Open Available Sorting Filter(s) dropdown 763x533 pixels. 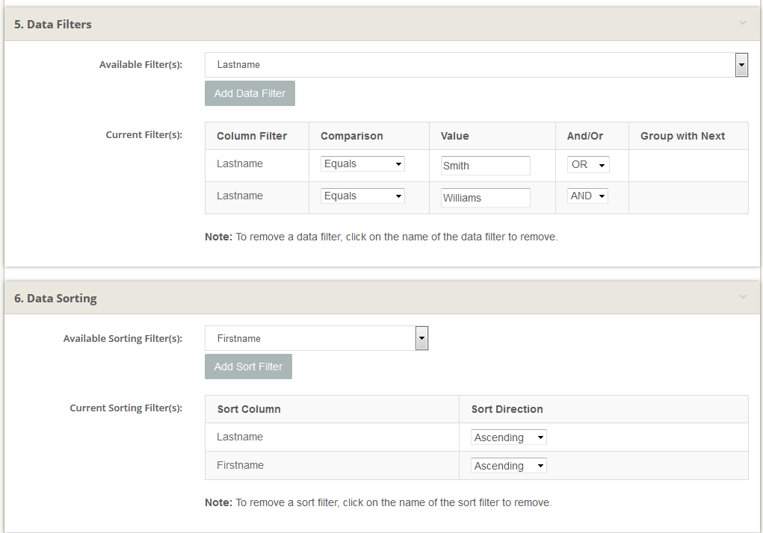pyautogui.click(x=316, y=339)
